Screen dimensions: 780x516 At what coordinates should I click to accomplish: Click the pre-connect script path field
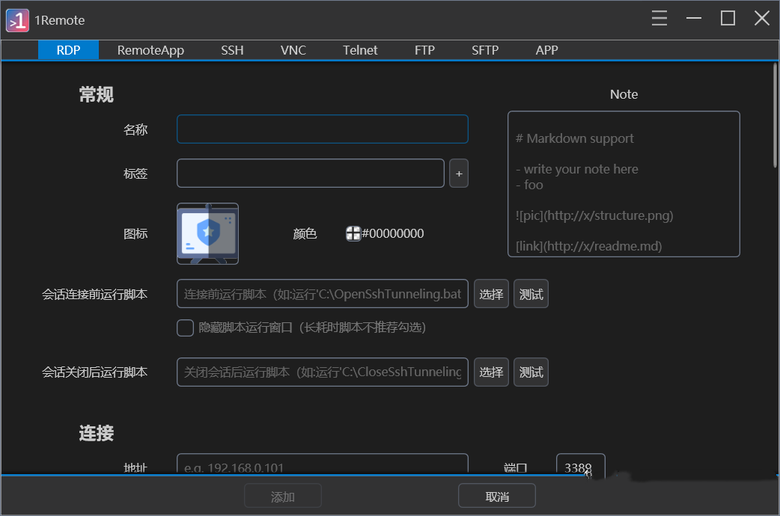tap(323, 294)
